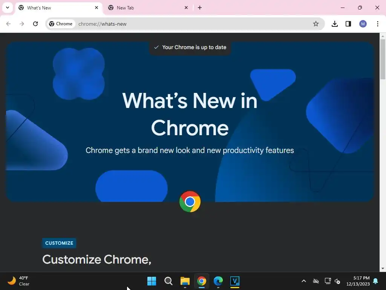The height and width of the screenshot is (290, 386).
Task: Close the New Tab tab
Action: (186, 8)
